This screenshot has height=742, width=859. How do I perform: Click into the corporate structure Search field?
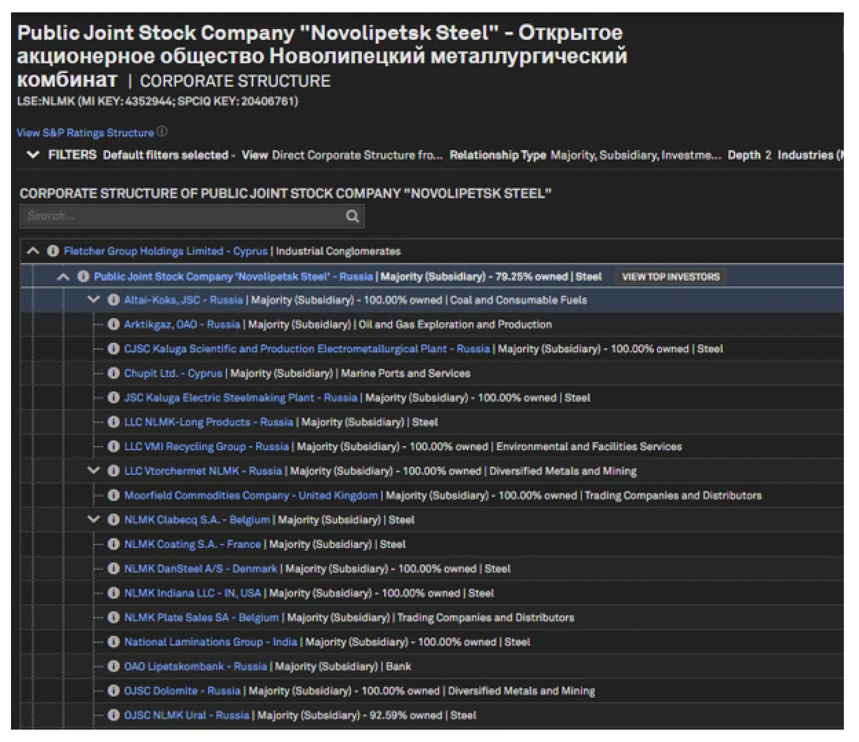[182, 216]
